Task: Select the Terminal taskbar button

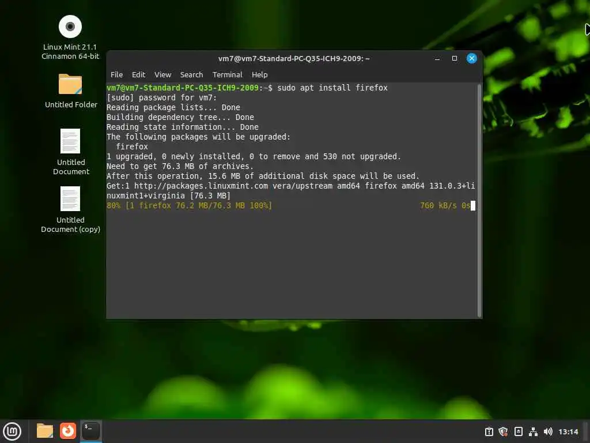Action: click(x=91, y=430)
